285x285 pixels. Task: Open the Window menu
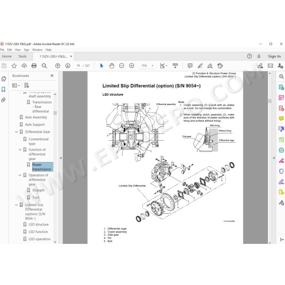tap(37, 50)
